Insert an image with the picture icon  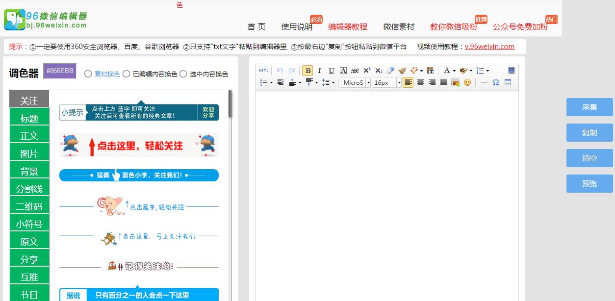pos(455,82)
